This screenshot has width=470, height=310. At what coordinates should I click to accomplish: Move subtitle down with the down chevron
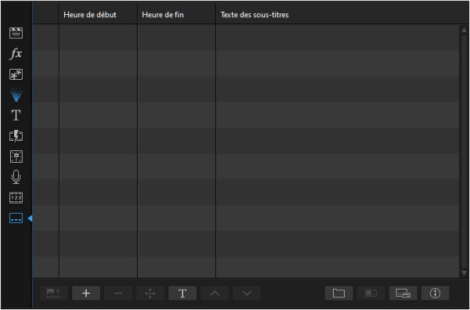click(x=247, y=294)
